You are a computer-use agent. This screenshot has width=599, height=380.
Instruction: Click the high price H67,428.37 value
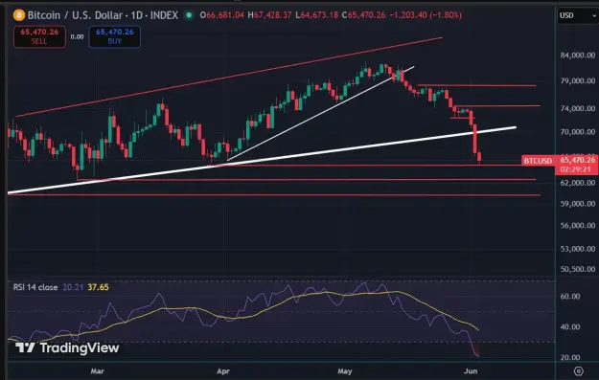point(269,15)
